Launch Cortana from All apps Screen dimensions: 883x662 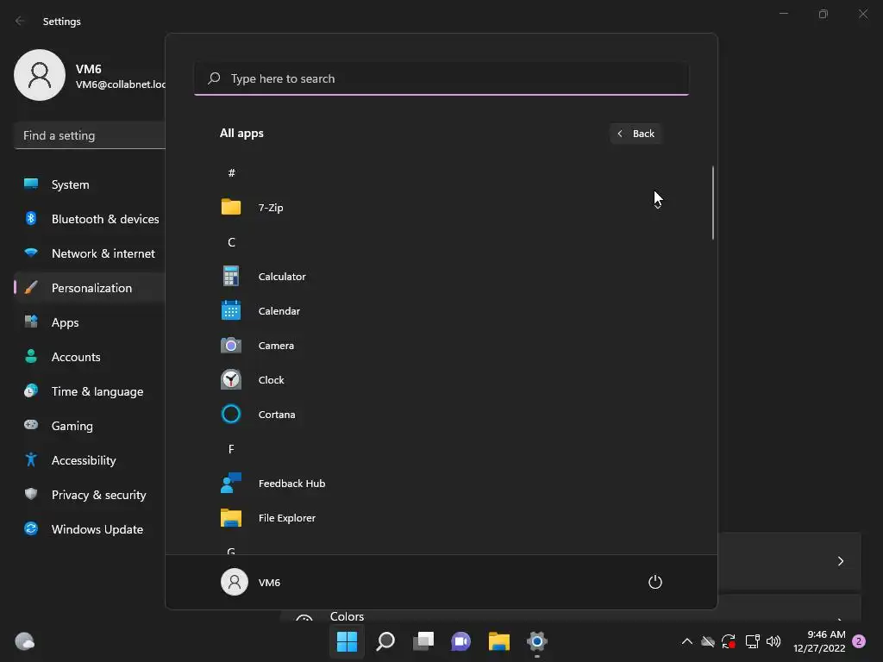[441, 415]
